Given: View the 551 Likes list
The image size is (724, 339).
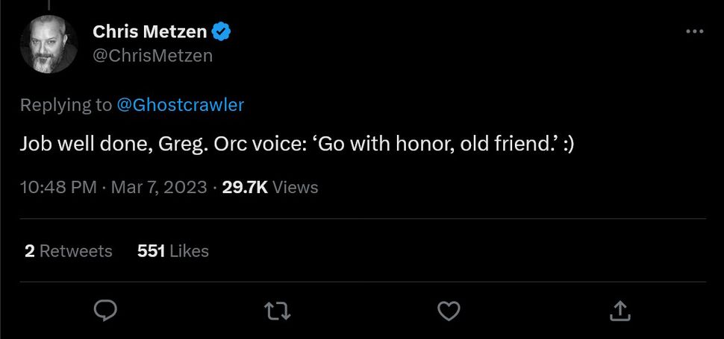Looking at the screenshot, I should (173, 251).
